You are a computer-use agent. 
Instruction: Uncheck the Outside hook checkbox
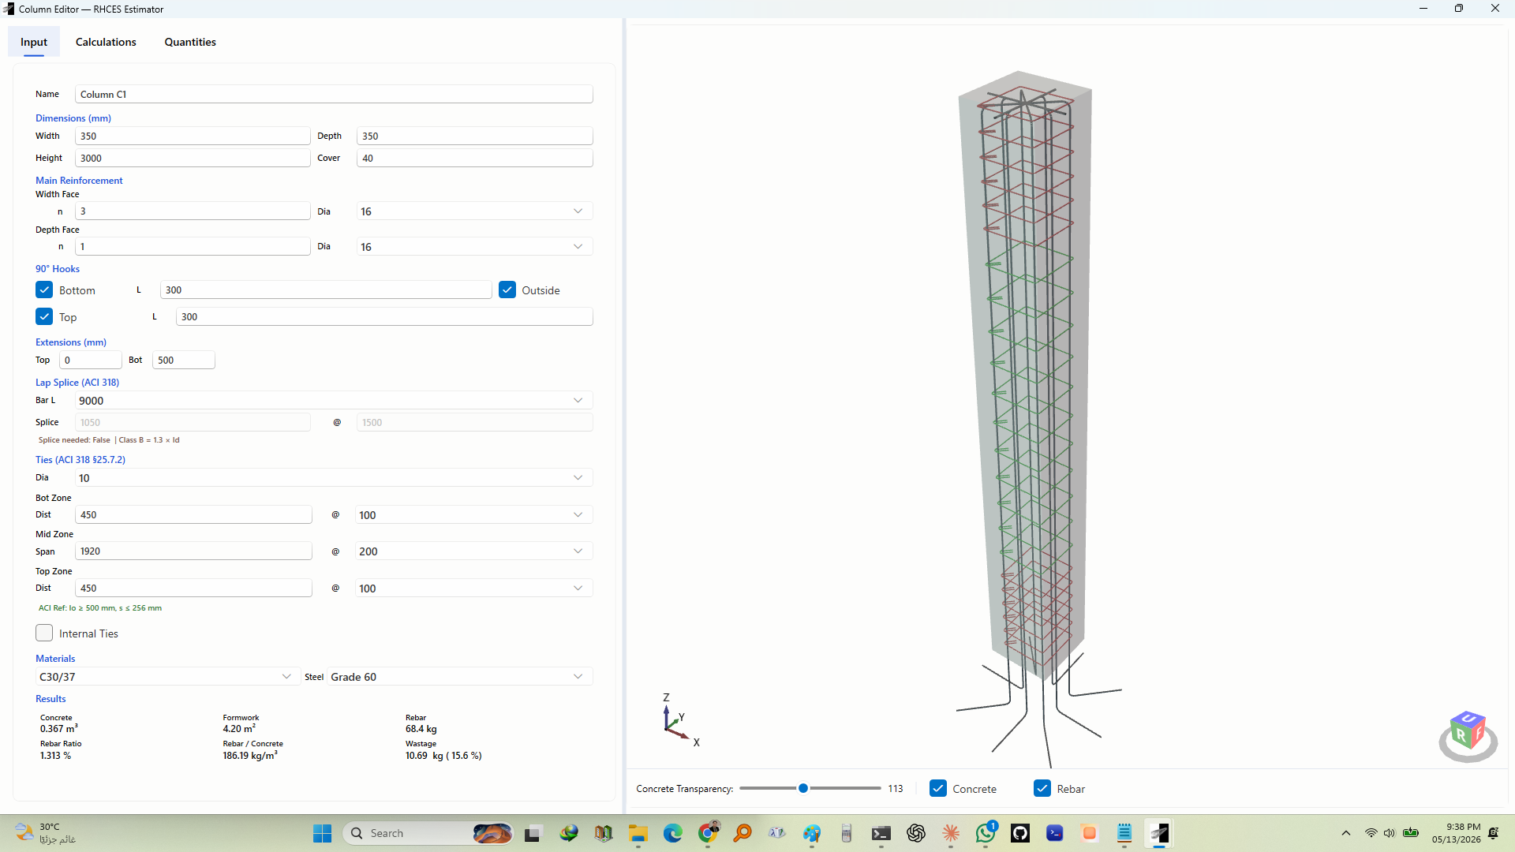(x=507, y=290)
